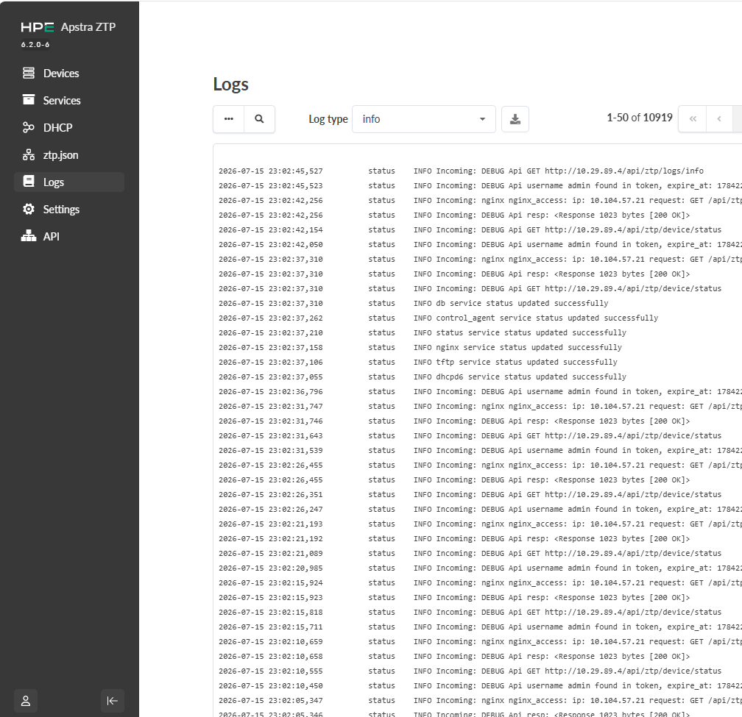Select log timestamp 2026-07-15 23:02:15,818
The height and width of the screenshot is (717, 742).
pyautogui.click(x=271, y=612)
